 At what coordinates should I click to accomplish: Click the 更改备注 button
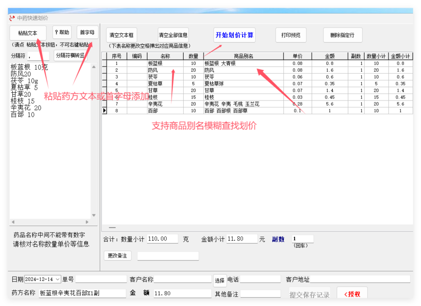tap(118, 255)
